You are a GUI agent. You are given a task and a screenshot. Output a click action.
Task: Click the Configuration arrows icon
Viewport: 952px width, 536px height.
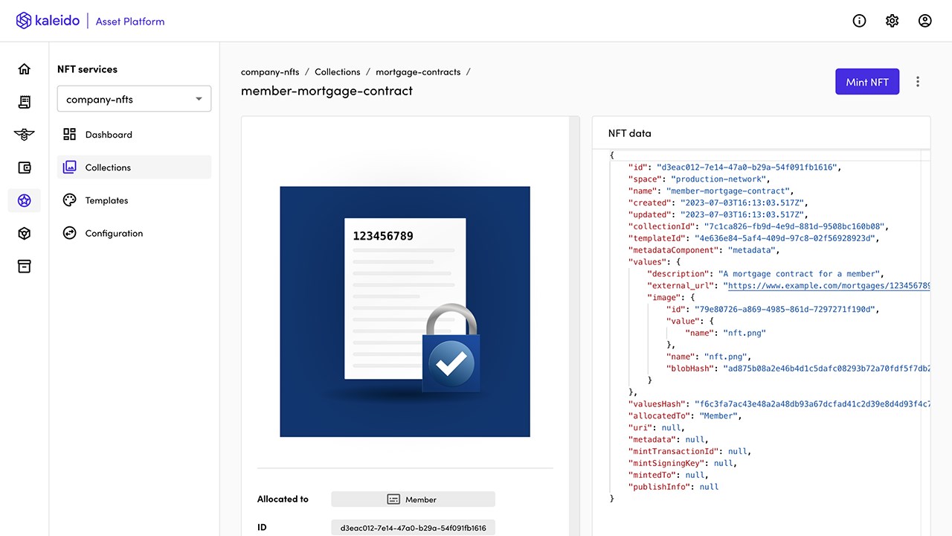pyautogui.click(x=70, y=232)
